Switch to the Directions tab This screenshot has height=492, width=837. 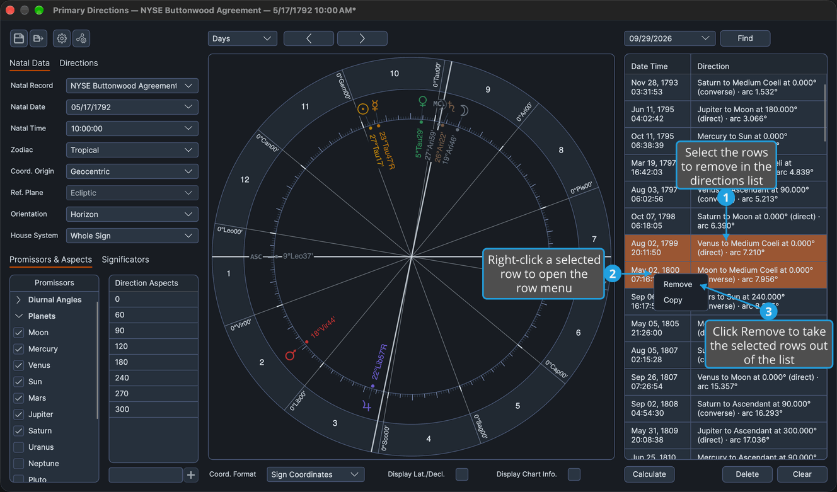click(x=79, y=63)
